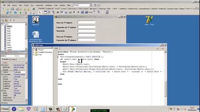Click Object TreeView scroll down arrow
This screenshot has width=200, height=112.
pos(26,49)
